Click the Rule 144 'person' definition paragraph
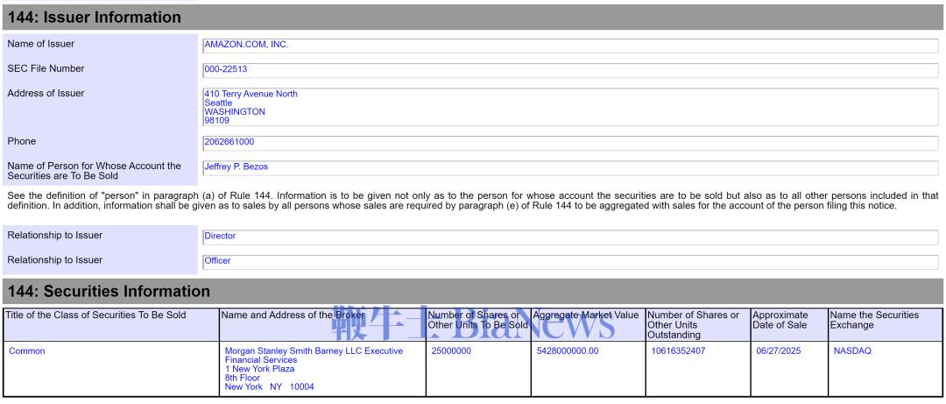The width and height of the screenshot is (946, 404). click(473, 201)
